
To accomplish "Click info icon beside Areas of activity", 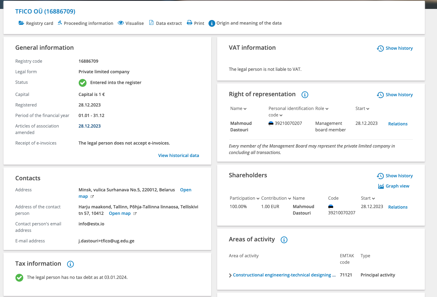I will pyautogui.click(x=284, y=240).
